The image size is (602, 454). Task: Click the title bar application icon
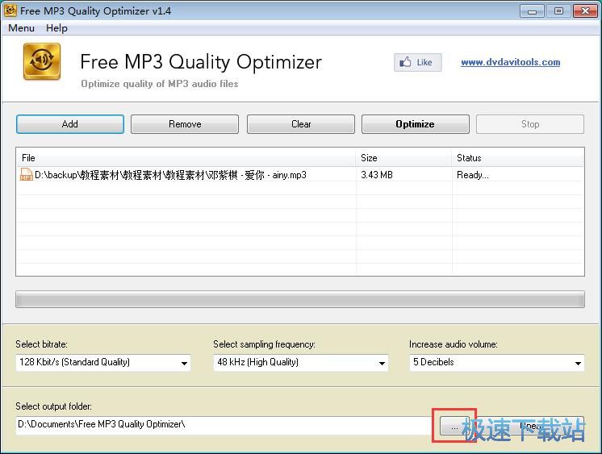(x=10, y=10)
